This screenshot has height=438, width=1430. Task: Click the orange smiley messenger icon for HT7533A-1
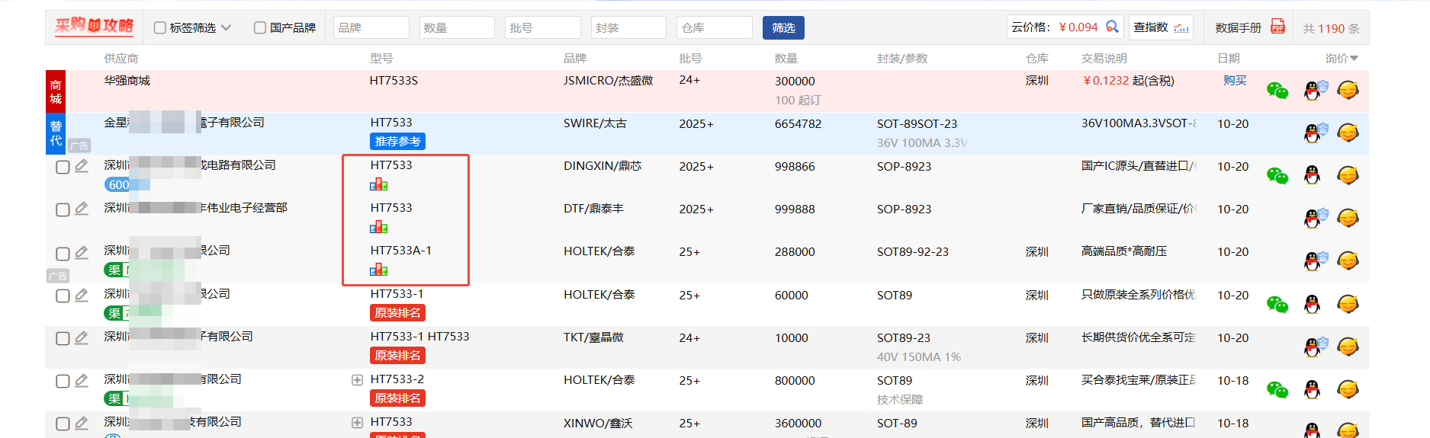(x=1348, y=261)
